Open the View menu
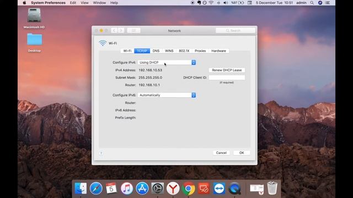This screenshot has width=353, height=198. click(84, 3)
